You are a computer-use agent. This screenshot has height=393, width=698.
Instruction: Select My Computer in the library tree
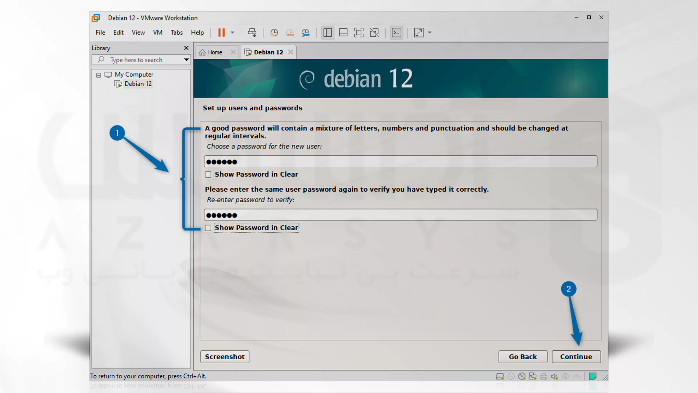click(x=134, y=75)
